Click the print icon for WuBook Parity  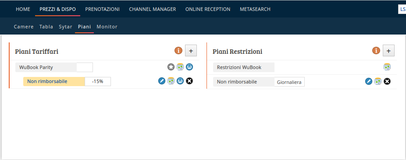(x=189, y=67)
